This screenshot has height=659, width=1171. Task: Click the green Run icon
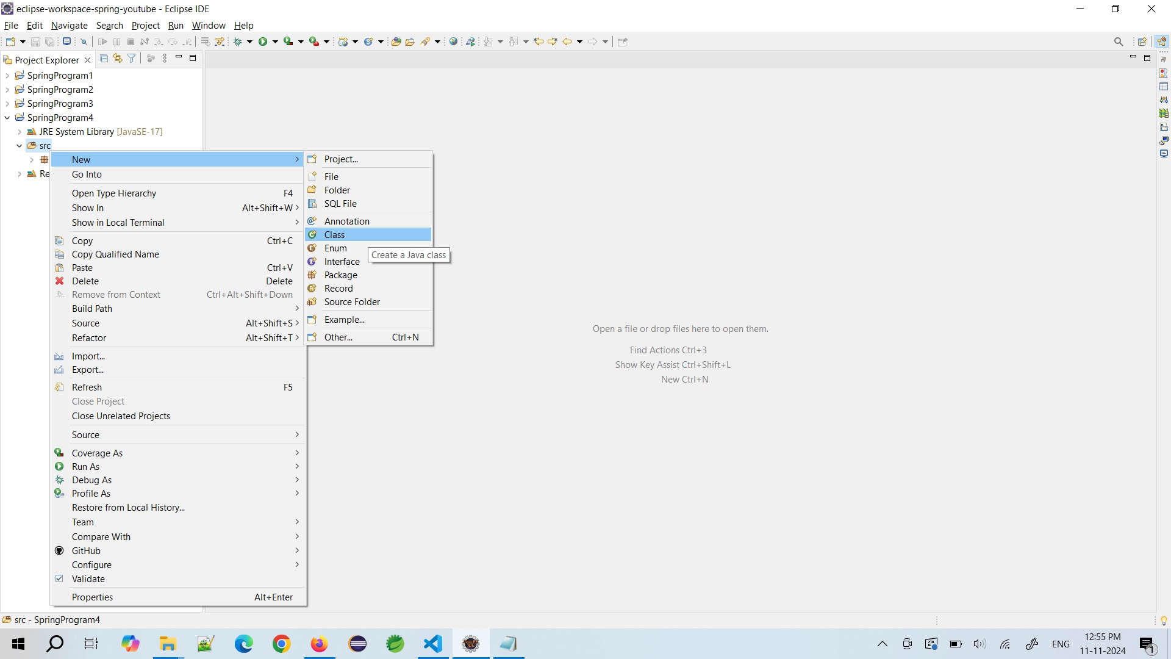tap(263, 41)
